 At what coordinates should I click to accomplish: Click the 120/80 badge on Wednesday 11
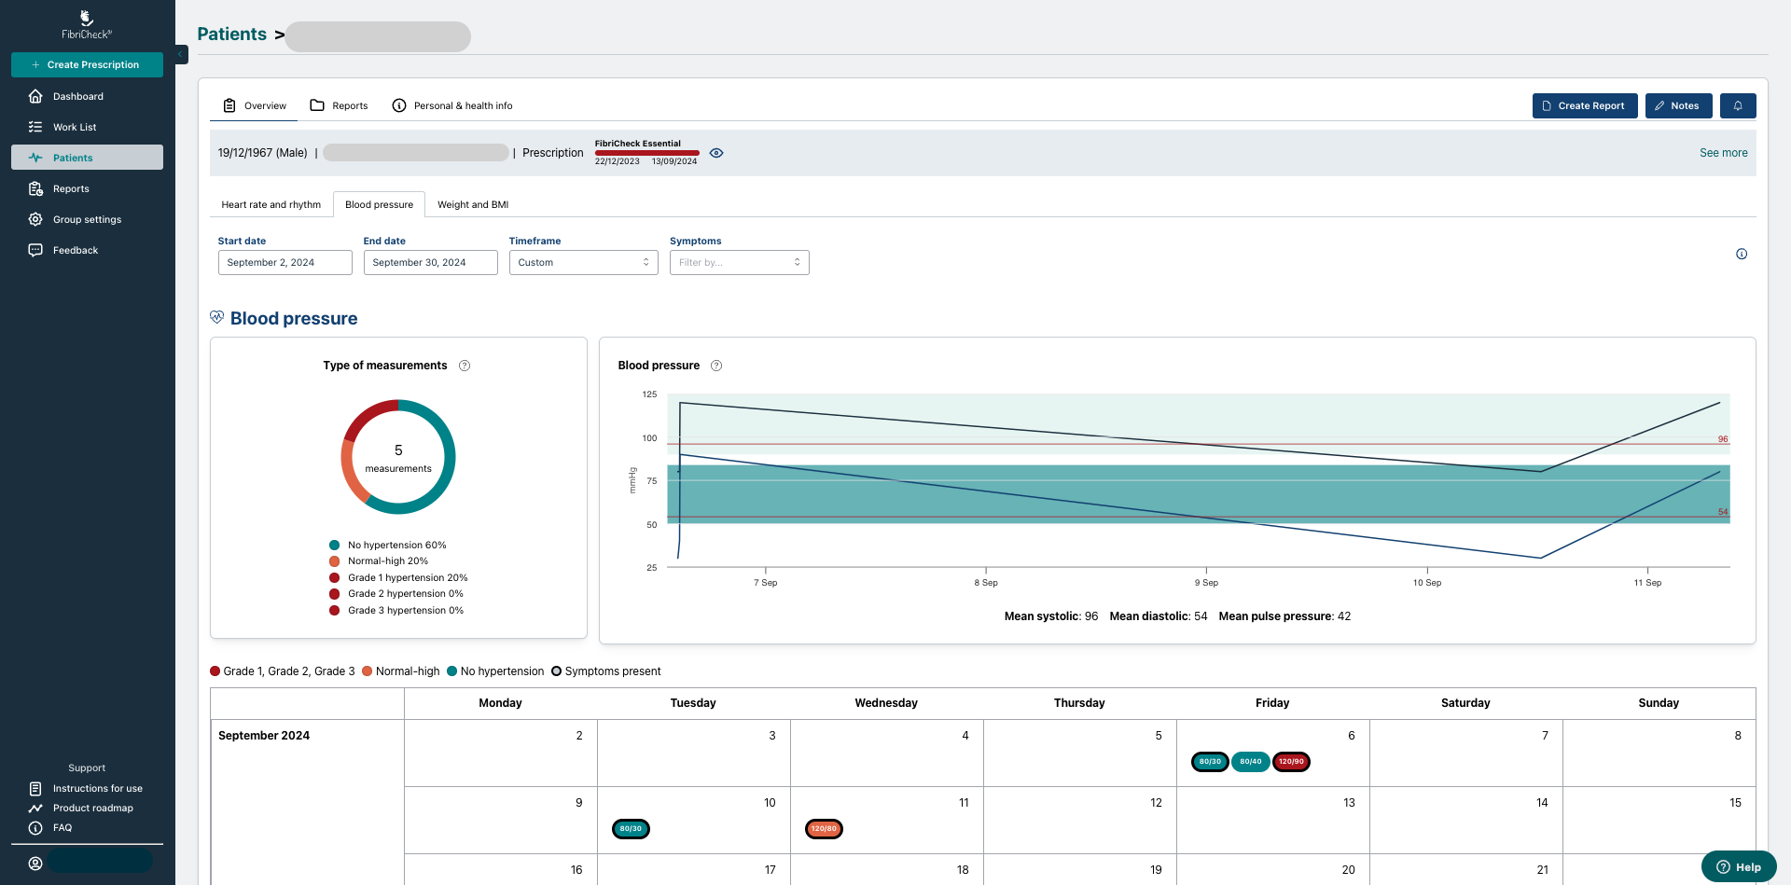(824, 829)
